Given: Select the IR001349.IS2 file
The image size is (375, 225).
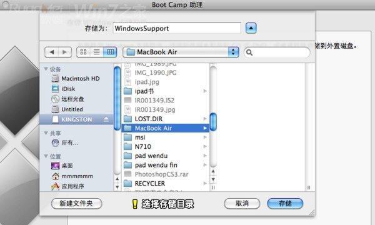Looking at the screenshot, I should [x=165, y=101].
